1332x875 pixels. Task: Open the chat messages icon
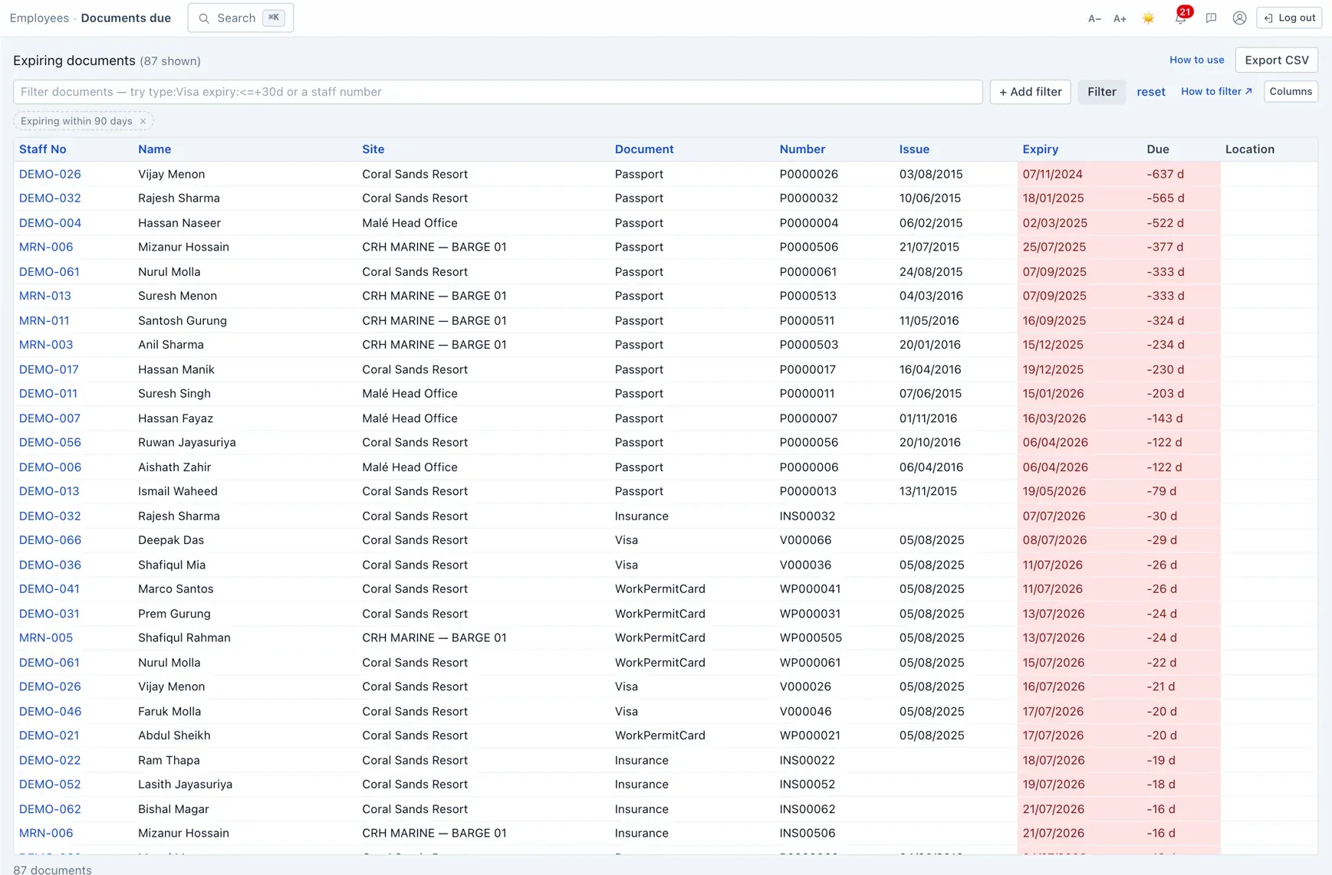click(1211, 18)
